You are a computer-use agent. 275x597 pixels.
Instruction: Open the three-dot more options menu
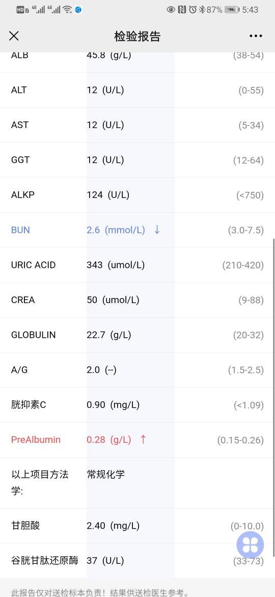coord(256,36)
